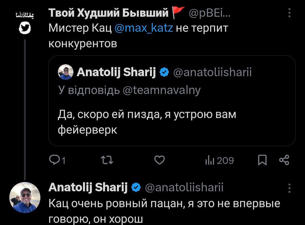The height and width of the screenshot is (225, 305).
Task: Open Anatolij Sharij's large profile photo
Action: pos(25,197)
